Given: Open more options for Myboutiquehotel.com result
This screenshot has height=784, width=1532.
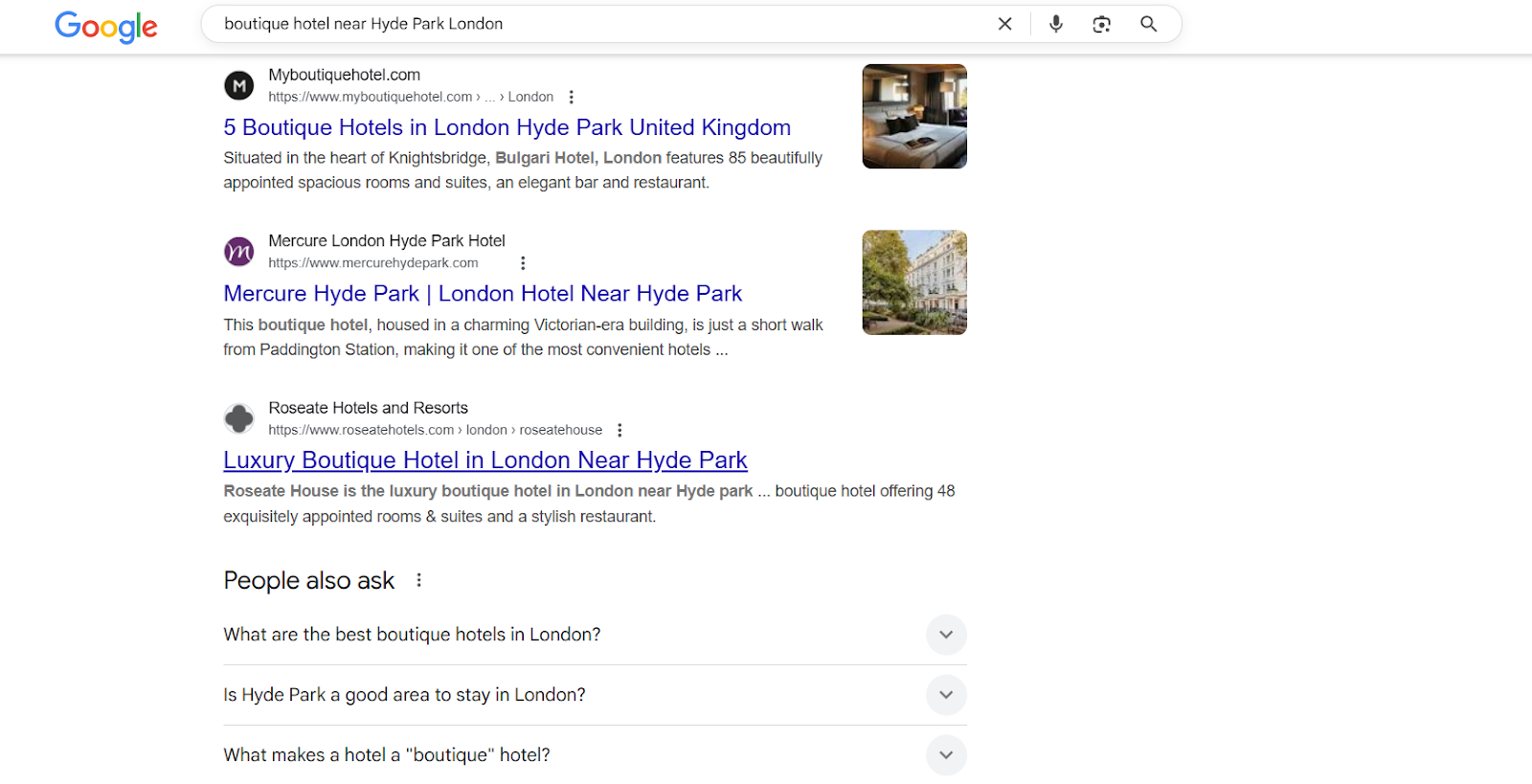Looking at the screenshot, I should point(572,97).
